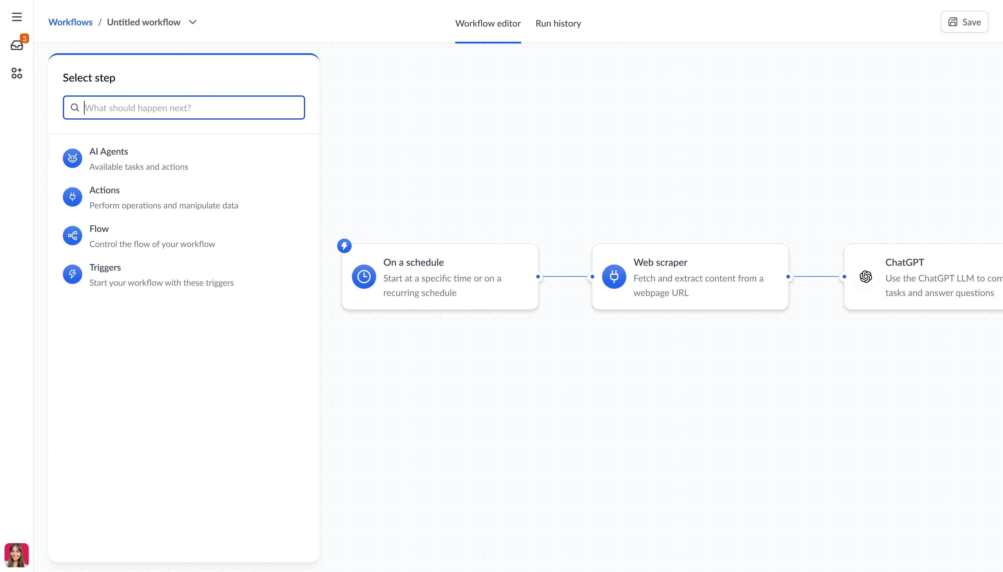Go to the Workflows breadcrumb link
The image size is (1003, 572).
(70, 22)
